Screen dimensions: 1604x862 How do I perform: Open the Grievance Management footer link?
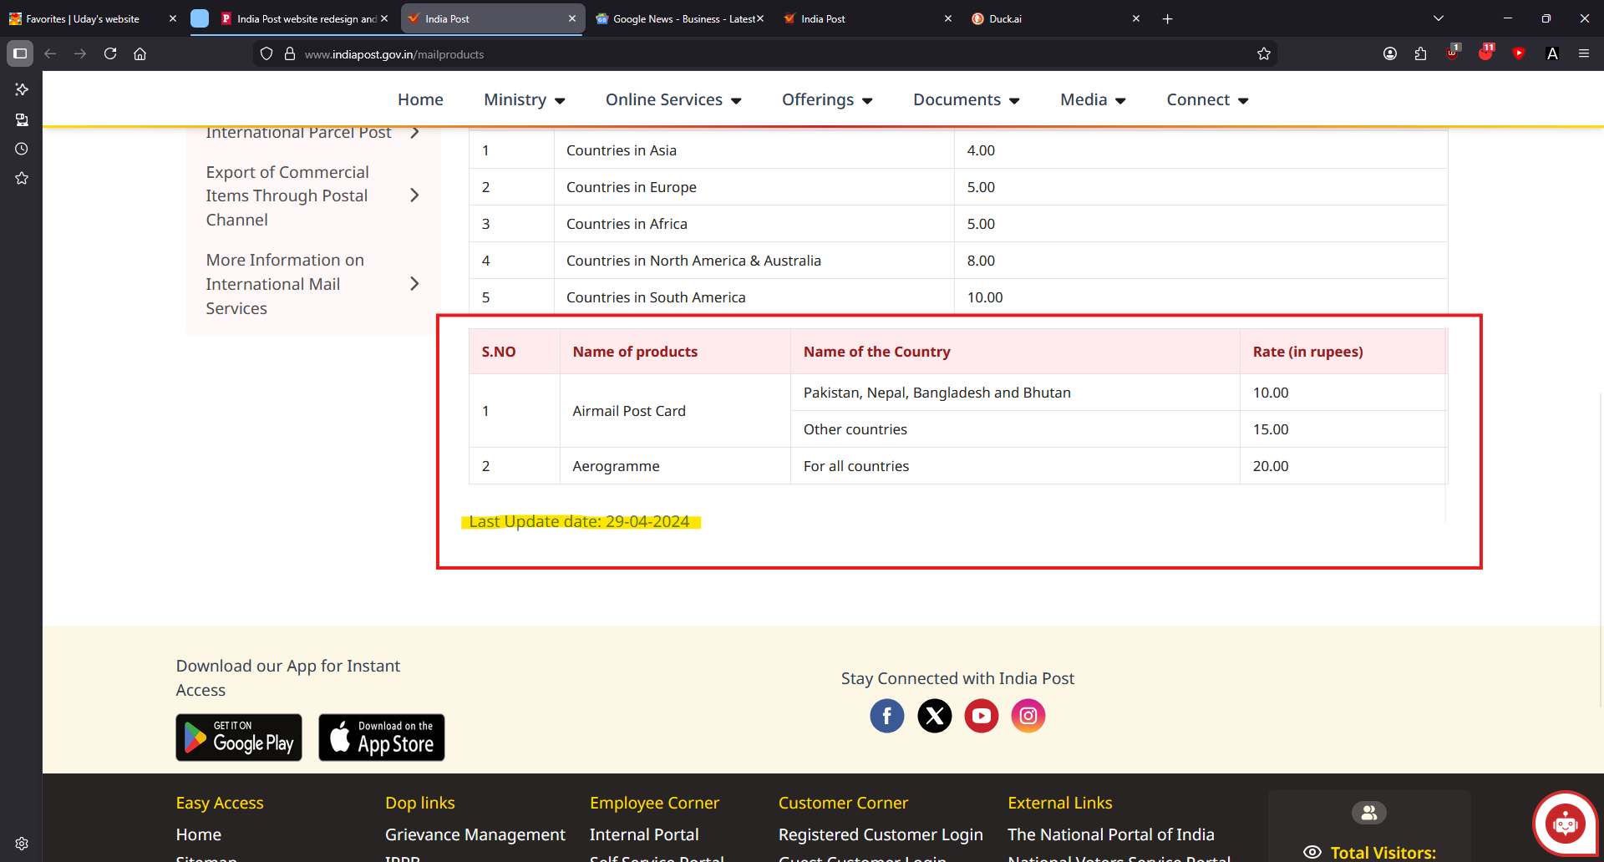point(475,834)
